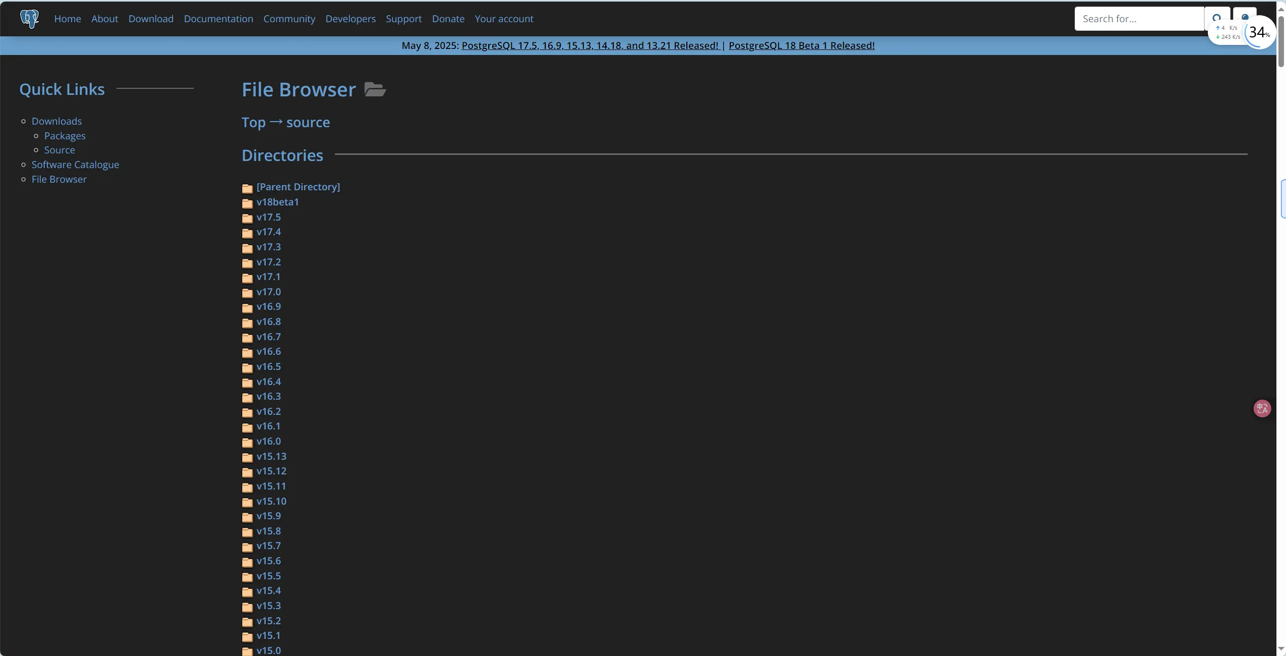
Task: Open File Browser in Quick Links
Action: (x=59, y=179)
